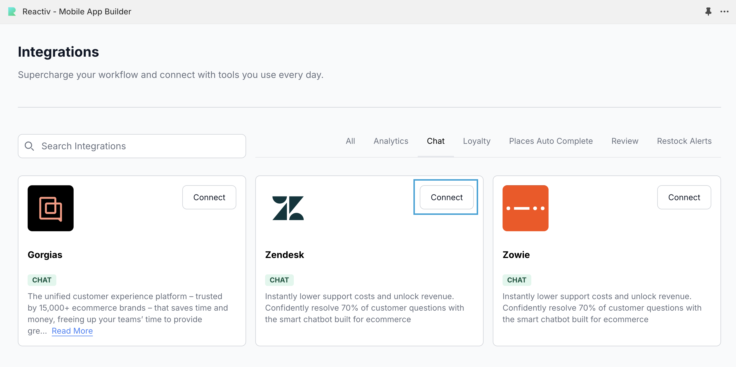Click Read More in Gorgias description
Viewport: 736px width, 367px height.
72,331
